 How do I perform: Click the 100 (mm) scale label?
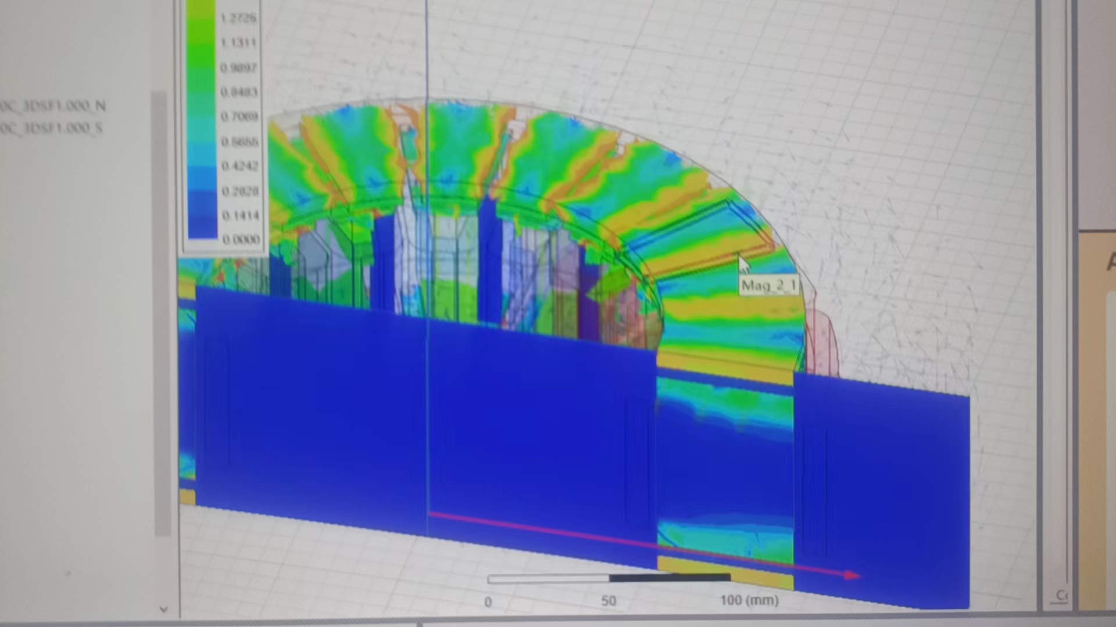[x=749, y=600]
